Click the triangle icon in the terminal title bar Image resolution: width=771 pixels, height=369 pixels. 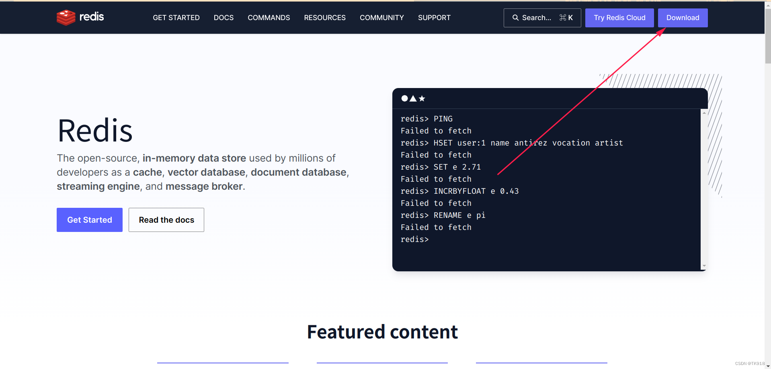point(413,98)
